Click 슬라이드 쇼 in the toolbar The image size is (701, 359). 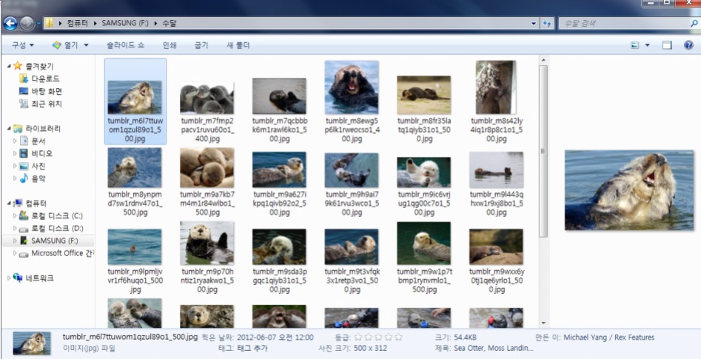(125, 45)
